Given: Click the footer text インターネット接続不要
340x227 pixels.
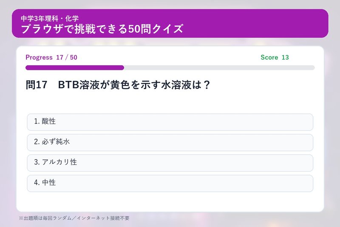Looking at the screenshot, I should 103,218.
